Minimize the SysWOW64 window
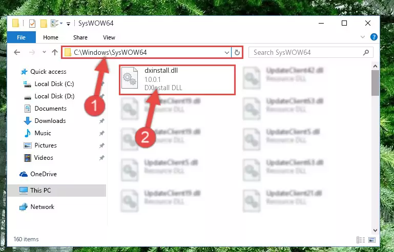The height and width of the screenshot is (252, 394). (x=321, y=23)
